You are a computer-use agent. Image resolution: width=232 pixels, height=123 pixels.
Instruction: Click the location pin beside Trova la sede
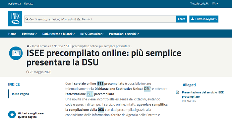click(207, 3)
